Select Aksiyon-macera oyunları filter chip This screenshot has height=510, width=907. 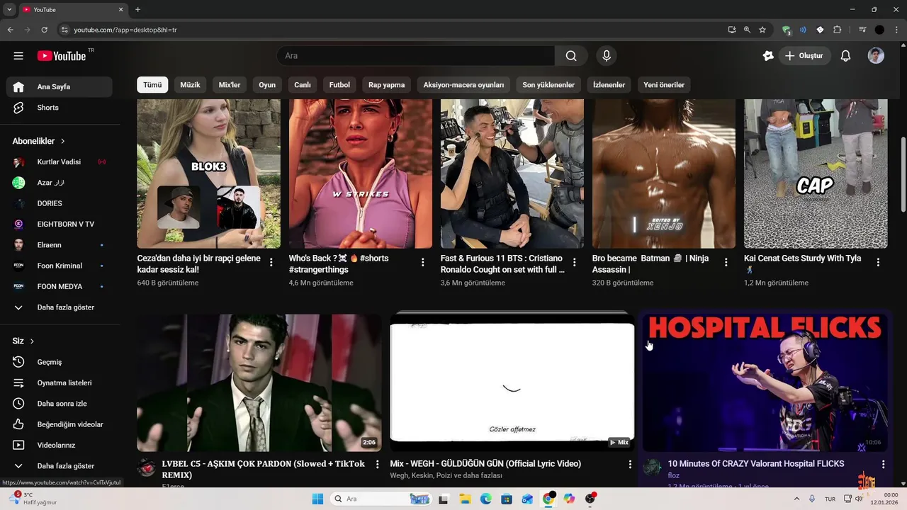(x=463, y=85)
